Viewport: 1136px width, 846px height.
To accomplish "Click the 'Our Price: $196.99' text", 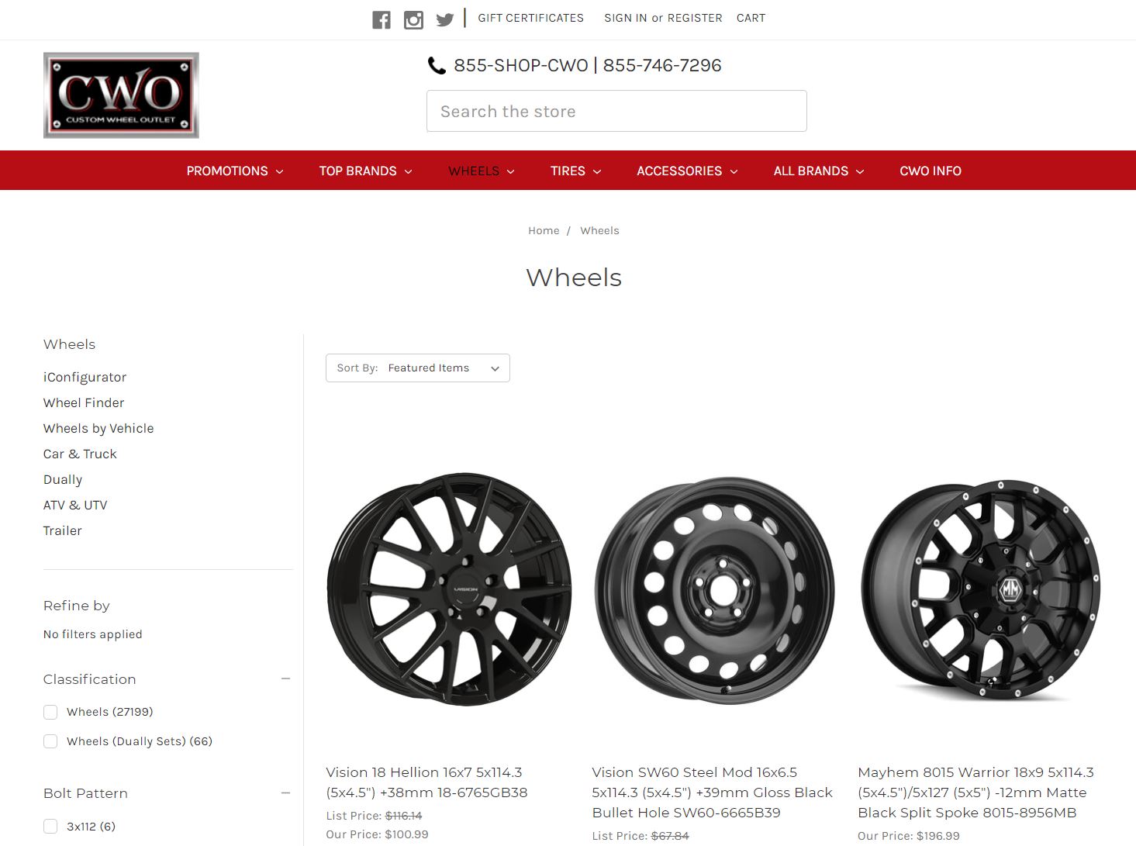I will 909,836.
